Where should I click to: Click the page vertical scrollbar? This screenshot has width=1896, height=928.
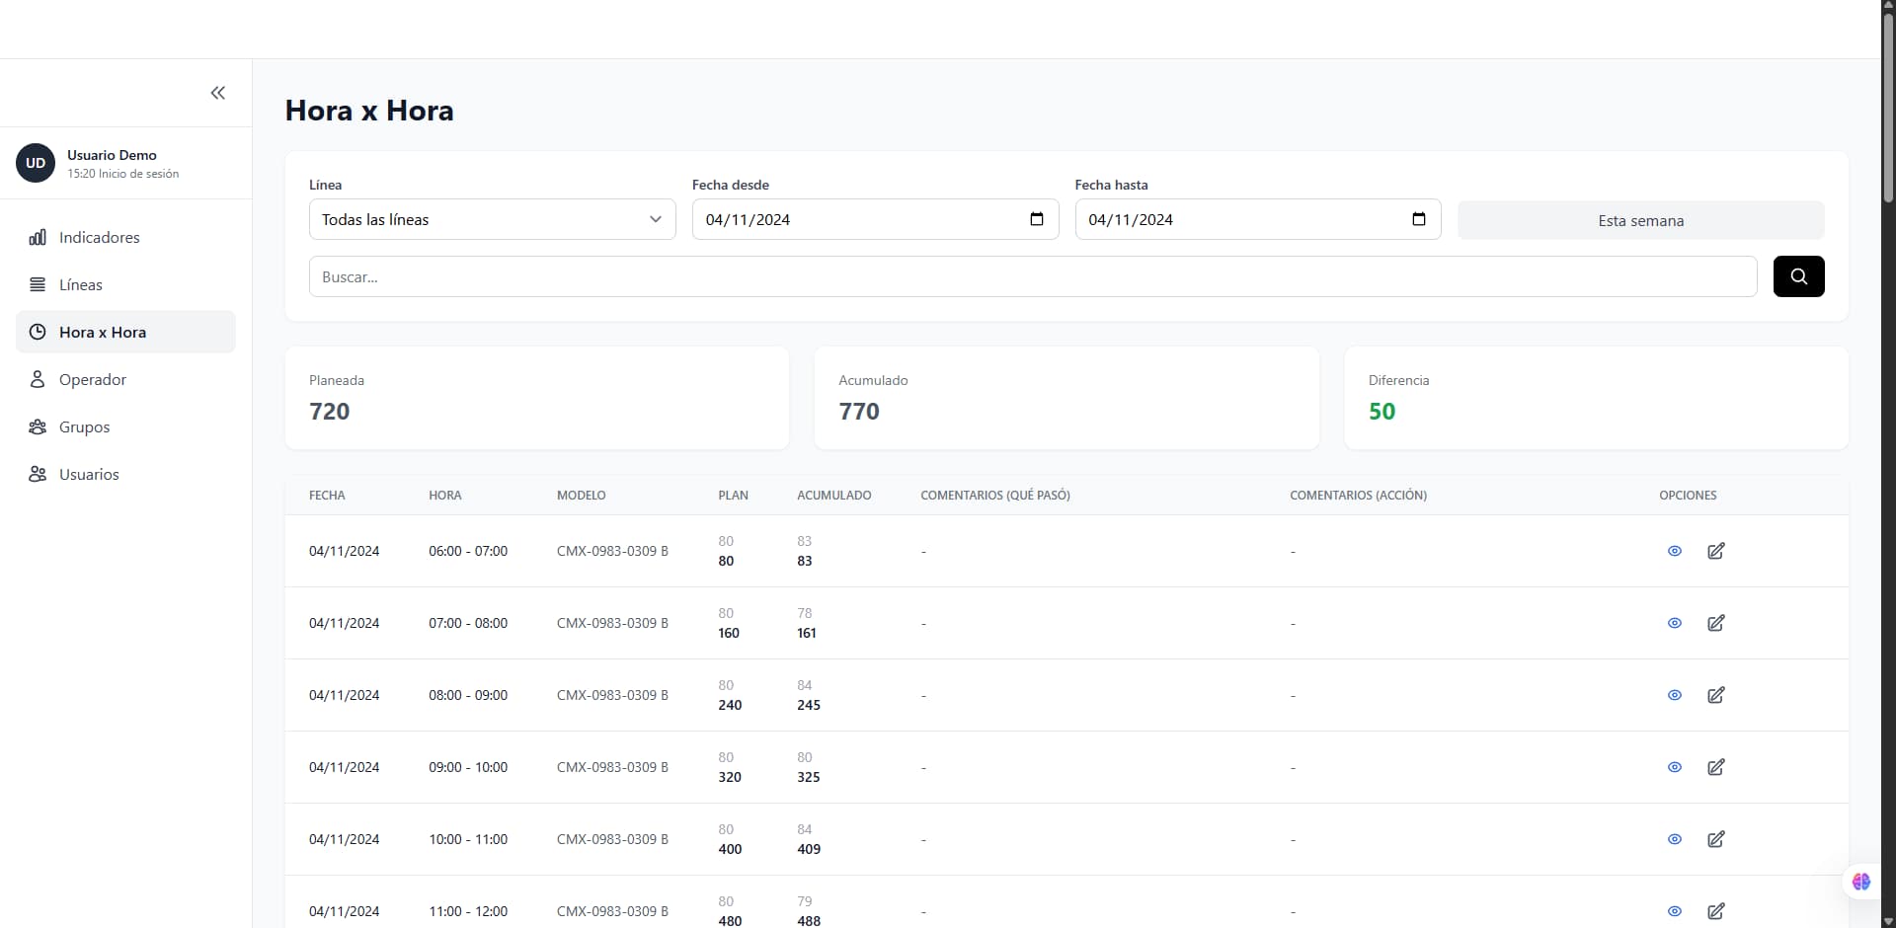1888,109
